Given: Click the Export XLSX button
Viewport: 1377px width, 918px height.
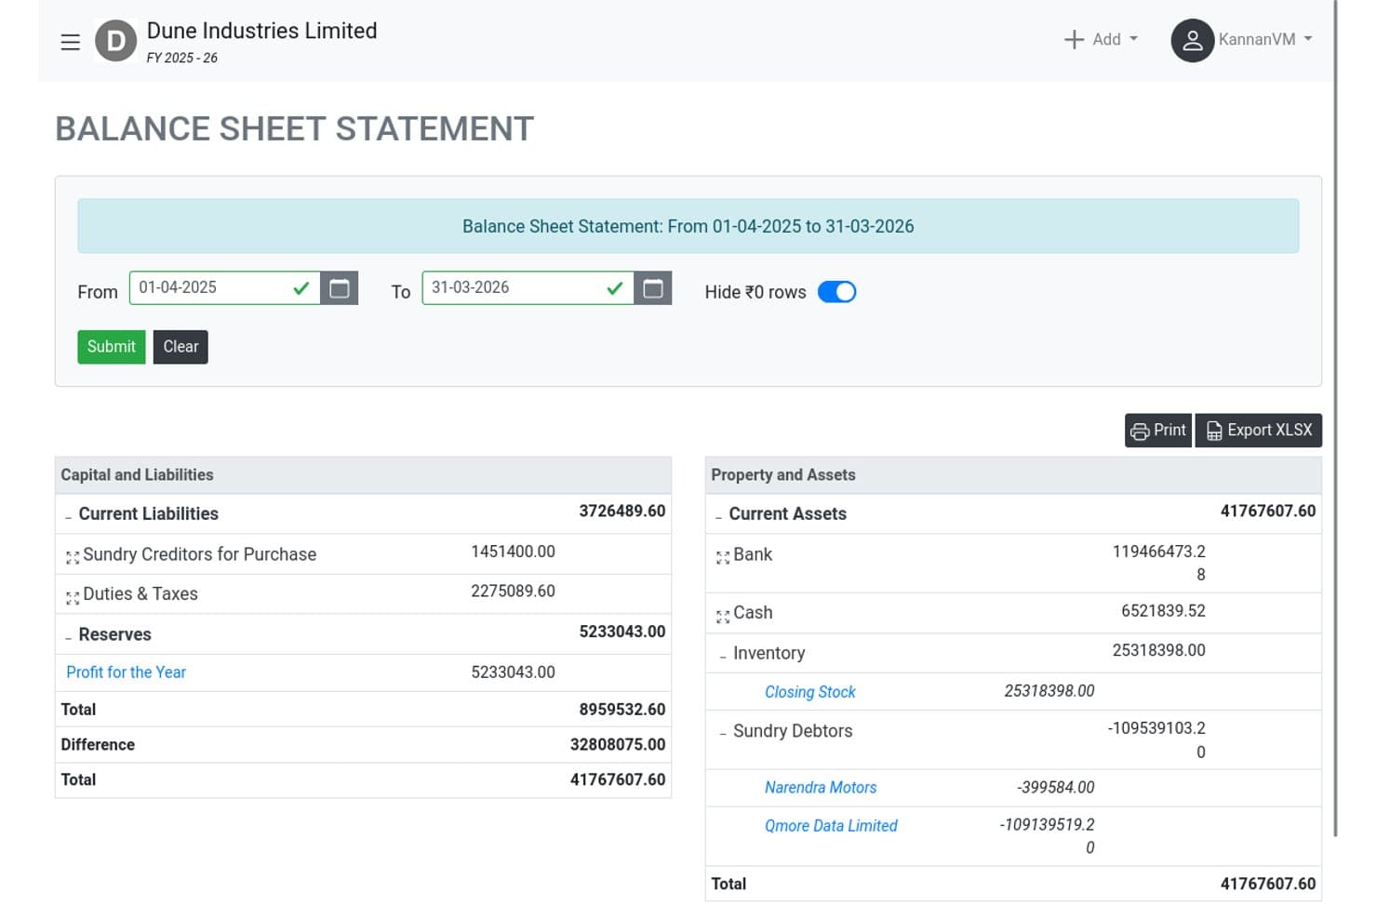Looking at the screenshot, I should [x=1258, y=431].
